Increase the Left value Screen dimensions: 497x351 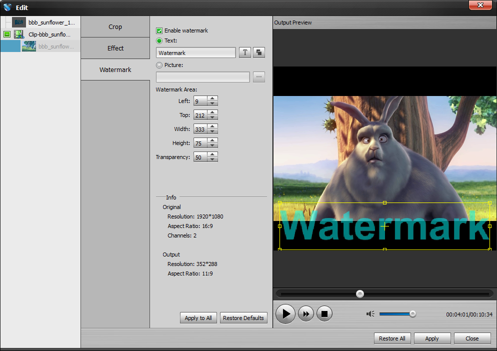[212, 98]
